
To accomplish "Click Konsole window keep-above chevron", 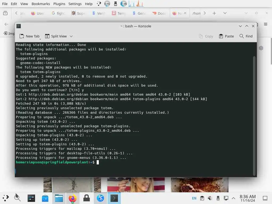I will 247,26.
